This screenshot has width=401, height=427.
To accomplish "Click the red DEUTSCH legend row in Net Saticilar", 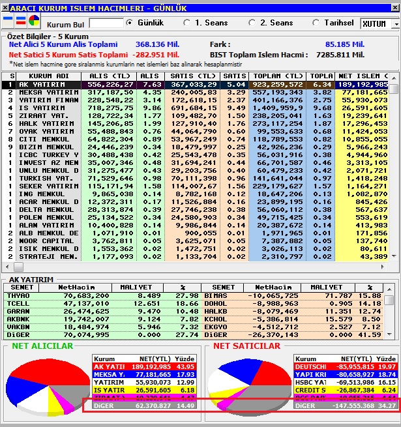I will (x=346, y=367).
